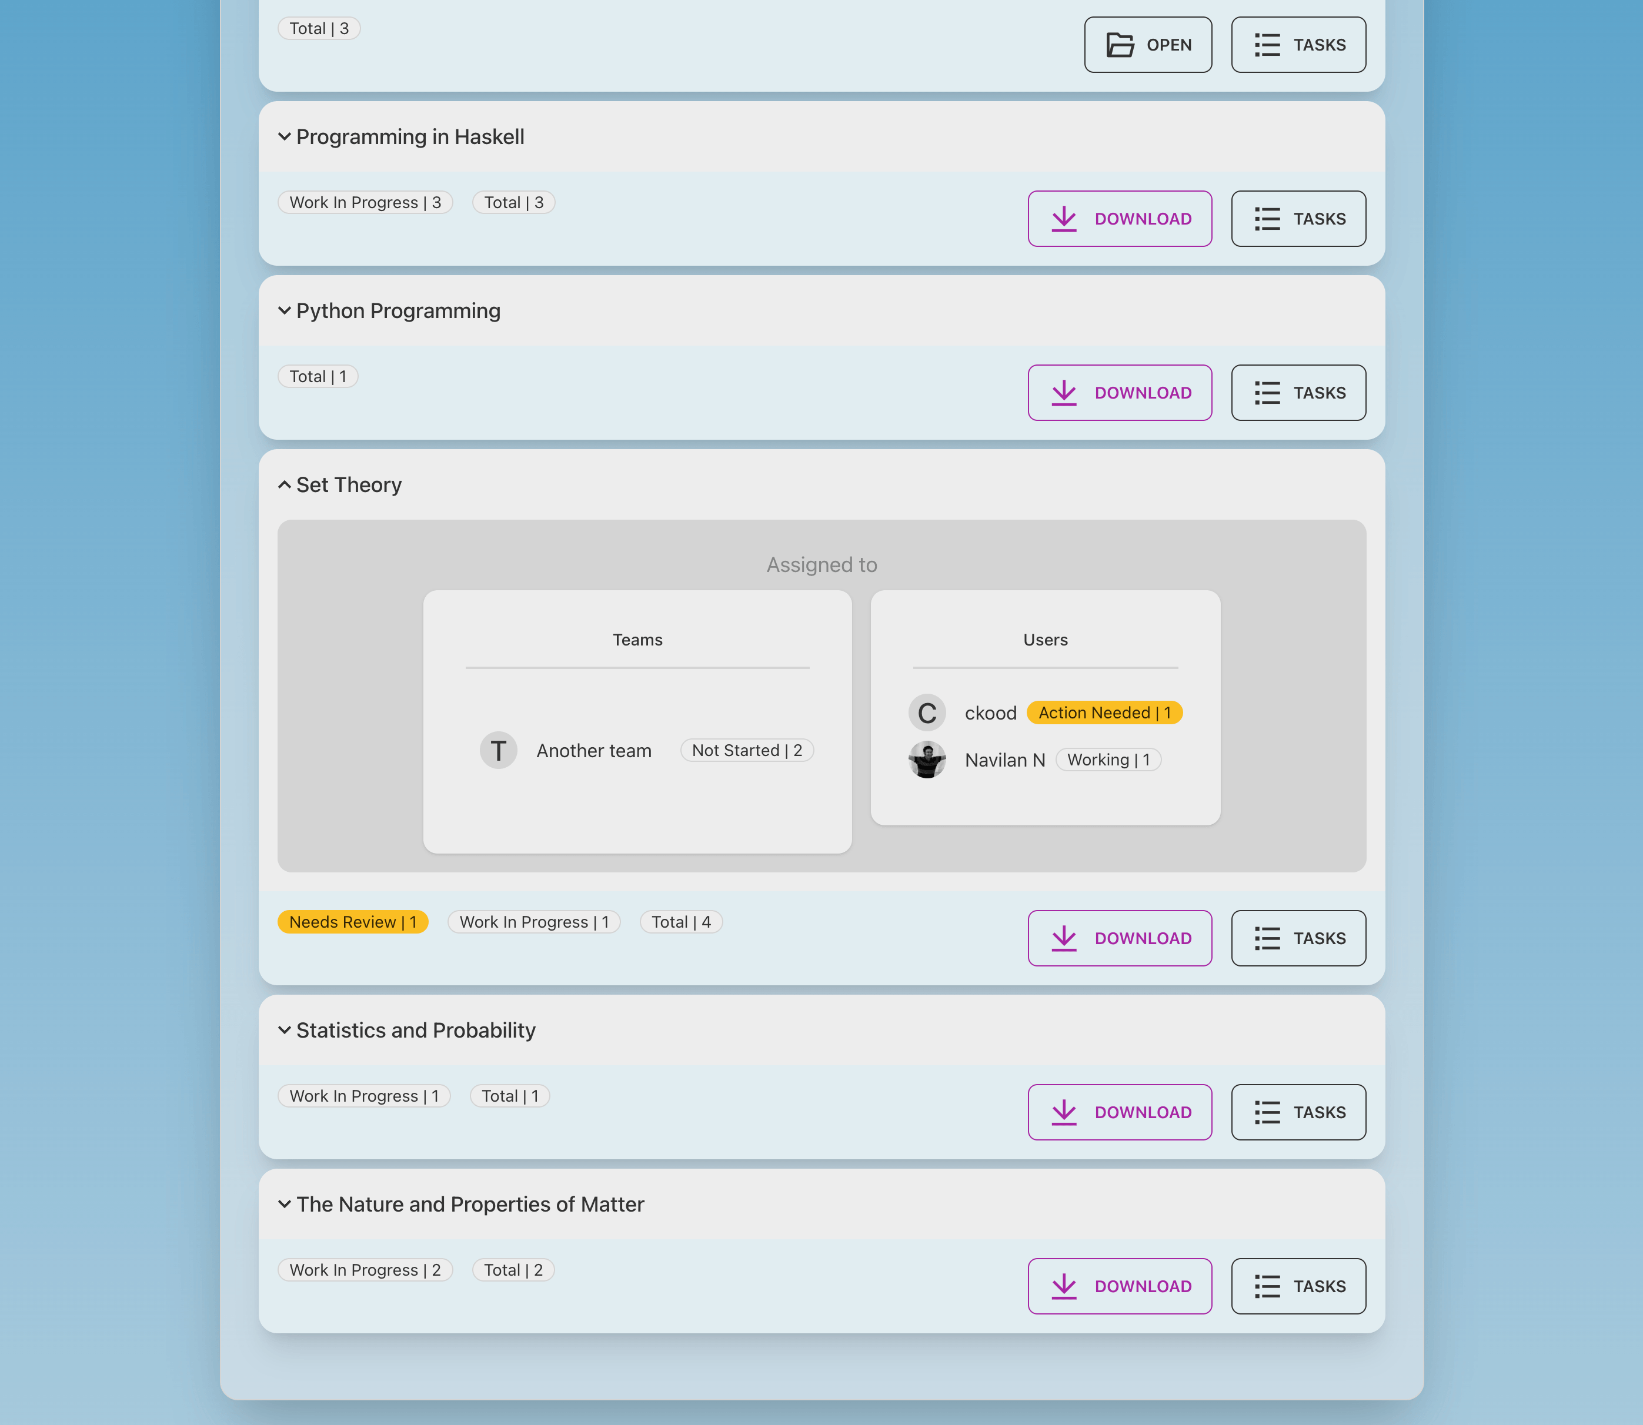This screenshot has height=1425, width=1643.
Task: Open tasks for Programming in Haskell
Action: [x=1298, y=219]
